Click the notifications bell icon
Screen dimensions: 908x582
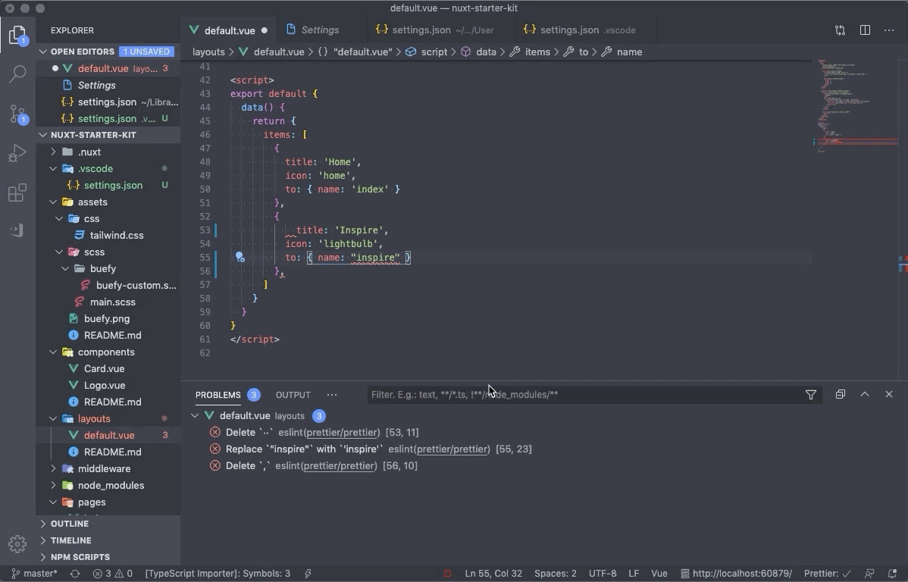[x=892, y=574]
